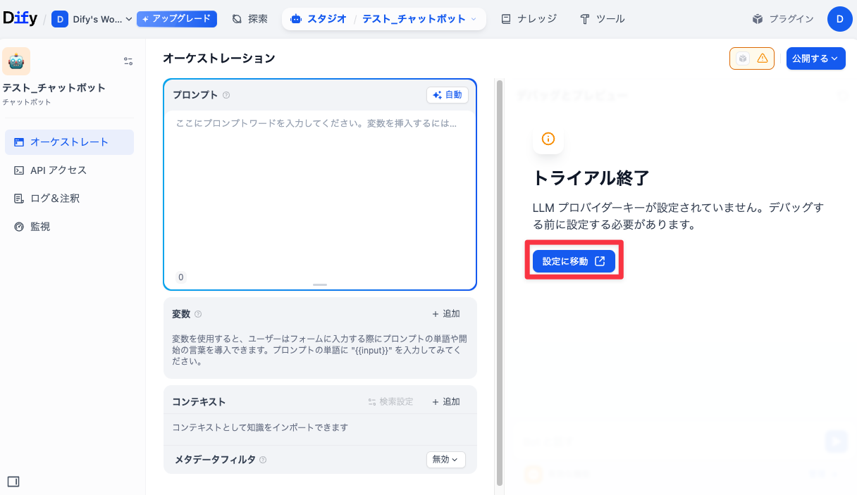857x495 pixels.
Task: Click the help icon beside メタデータフィルタ
Action: coord(263,460)
